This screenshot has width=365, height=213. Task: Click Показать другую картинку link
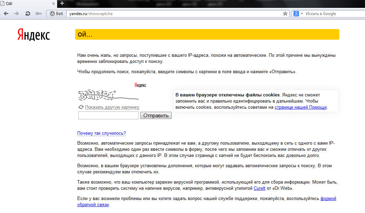click(x=112, y=107)
